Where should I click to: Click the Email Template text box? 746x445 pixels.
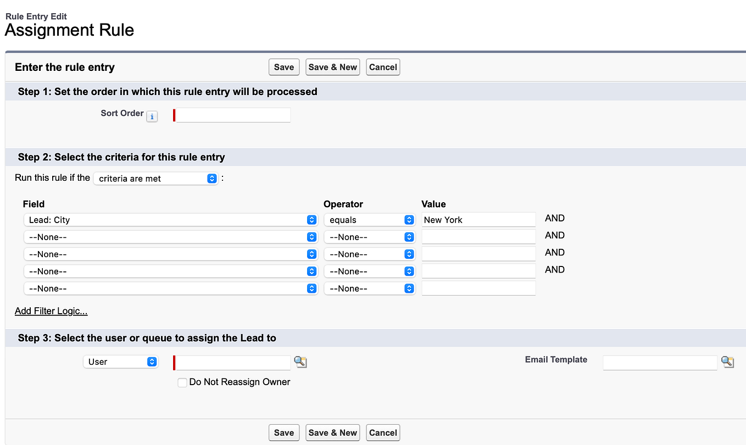[659, 363]
